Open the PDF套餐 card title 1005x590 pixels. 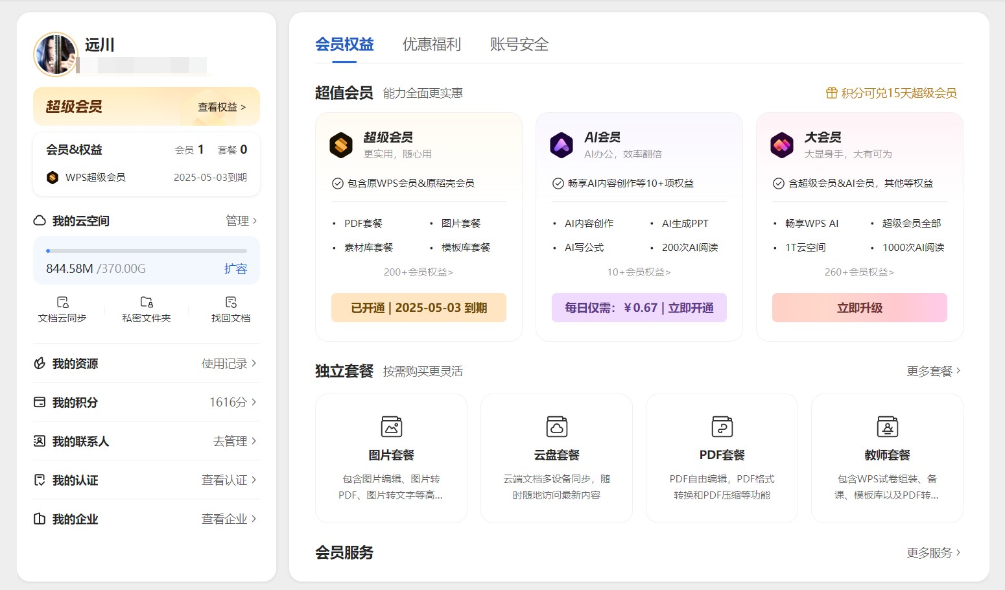click(x=722, y=455)
